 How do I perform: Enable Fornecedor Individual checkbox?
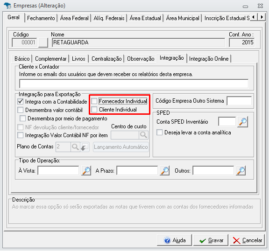click(94, 101)
